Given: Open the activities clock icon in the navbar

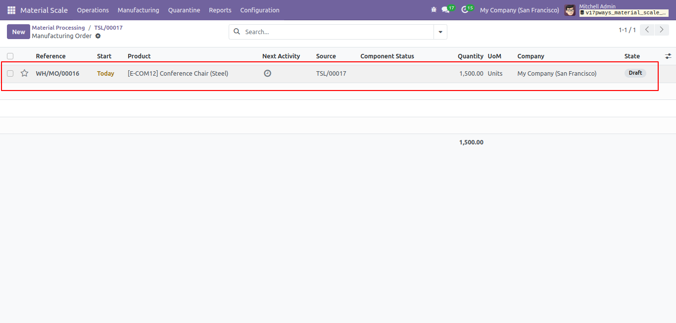Looking at the screenshot, I should pyautogui.click(x=465, y=10).
